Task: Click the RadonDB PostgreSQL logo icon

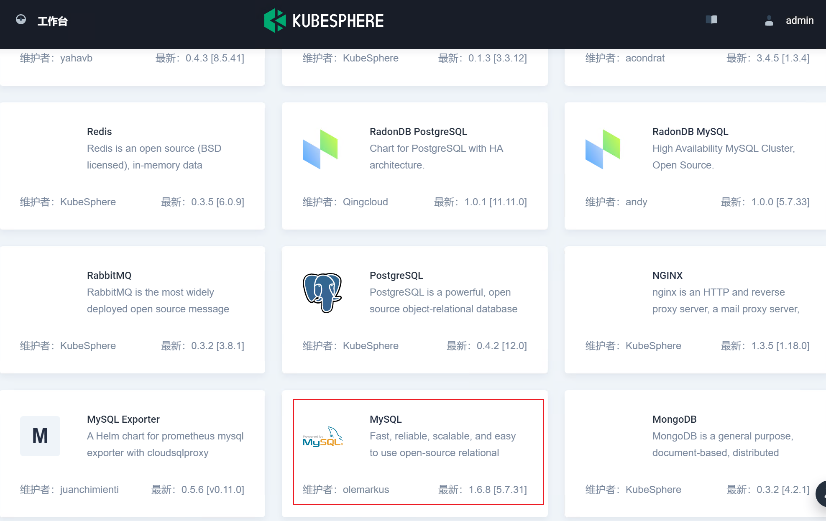Action: coord(320,149)
